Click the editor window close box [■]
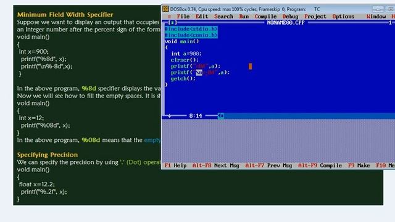Viewport: 395px width, 222px height. click(x=172, y=23)
